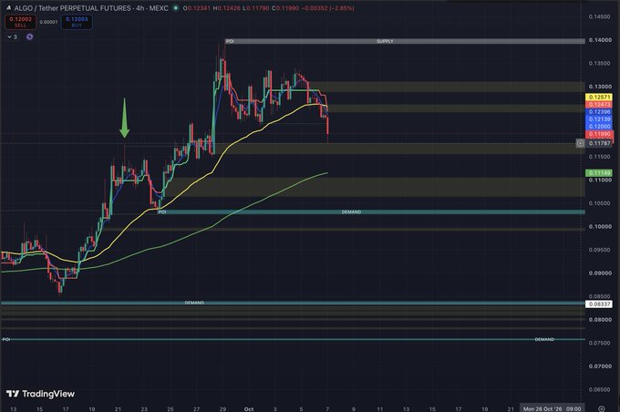Click the Oct label on time axis
620x412 pixels.
pos(249,409)
